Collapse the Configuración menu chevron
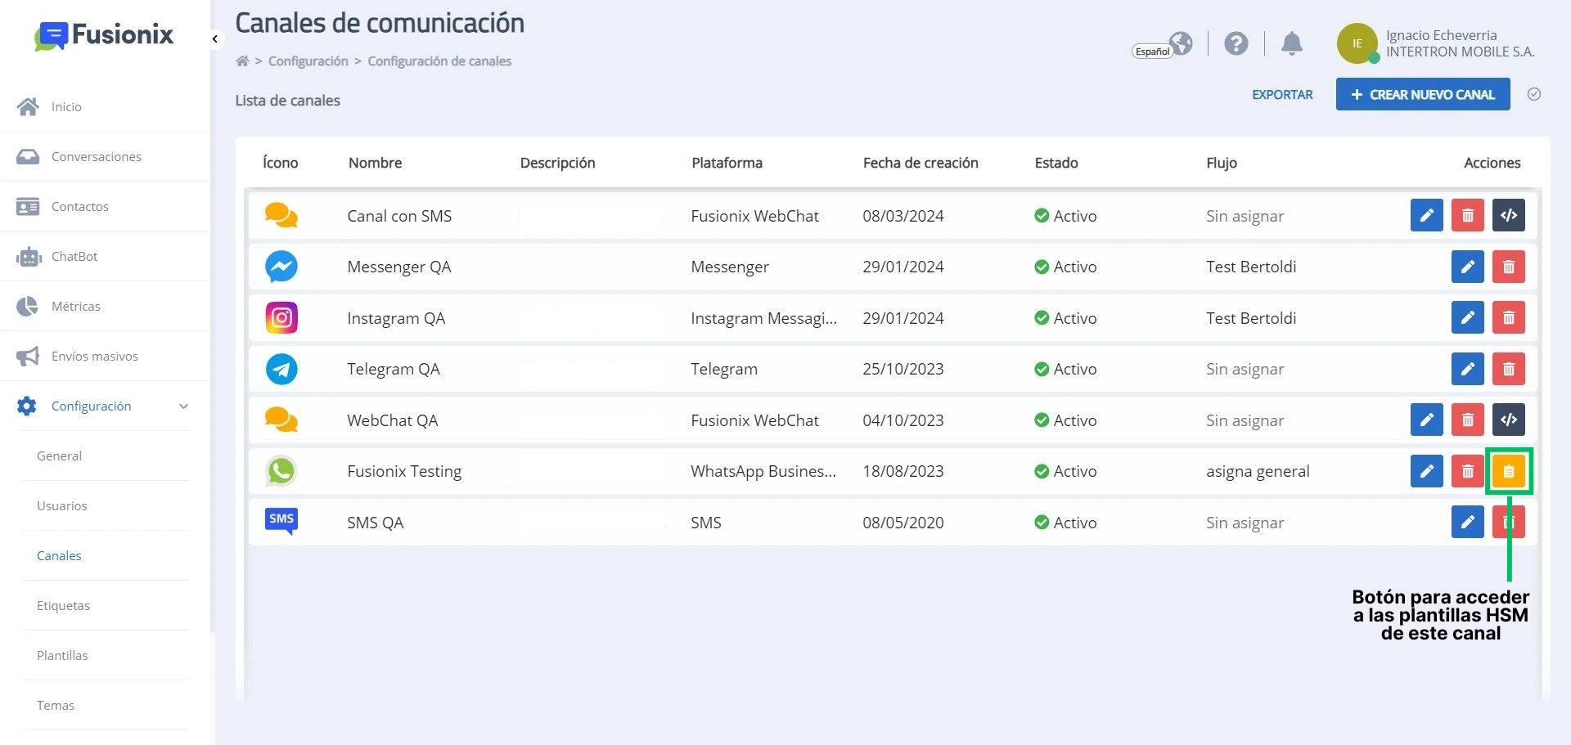Viewport: 1571px width, 745px height. (x=183, y=406)
